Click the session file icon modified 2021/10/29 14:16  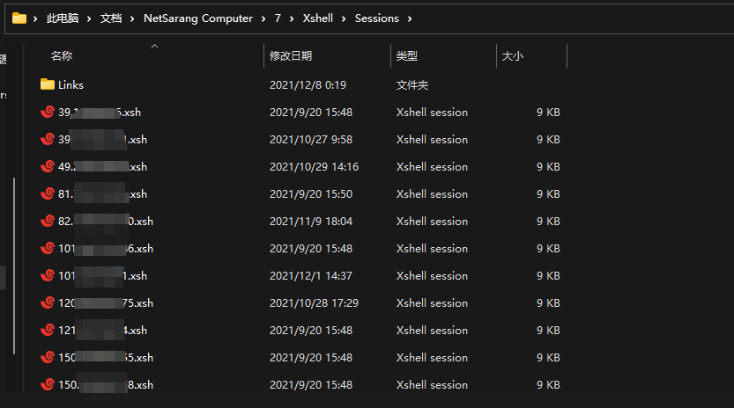(48, 167)
